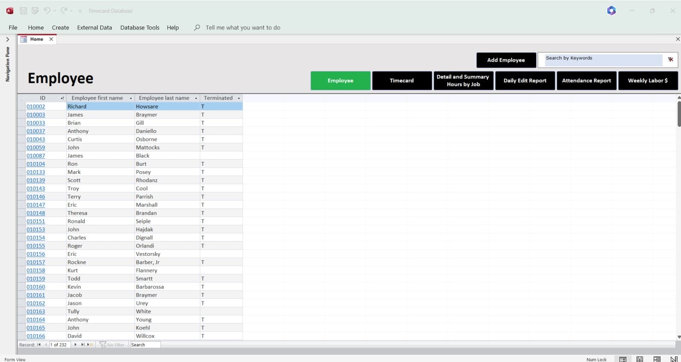Switch to Design View status bar icon
Viewport: 681px width, 362px height.
(x=674, y=359)
